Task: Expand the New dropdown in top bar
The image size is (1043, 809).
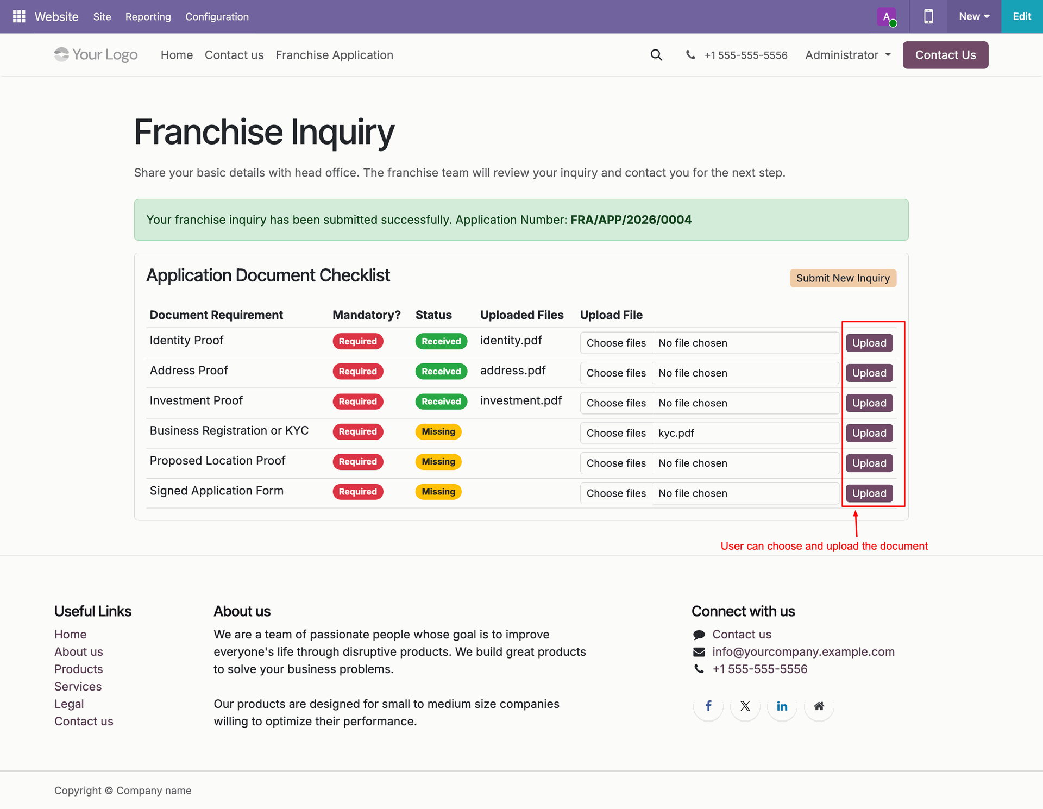Action: tap(974, 17)
